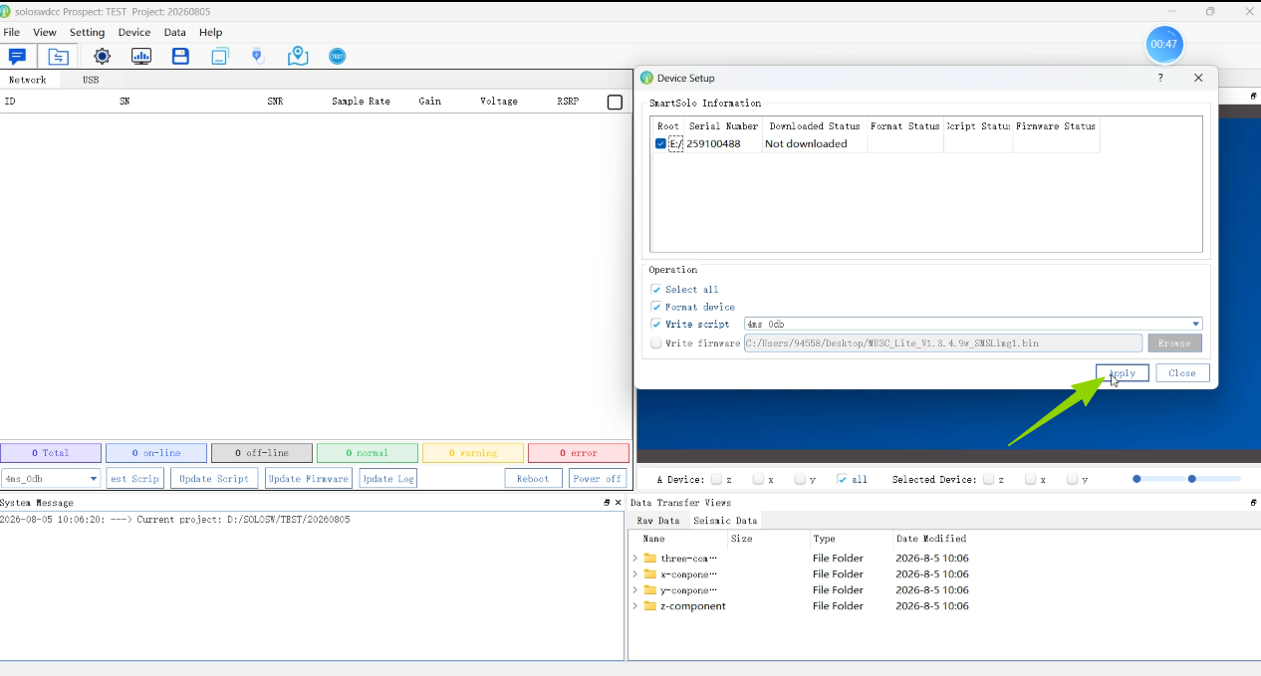This screenshot has height=676, width=1261.
Task: Click the firmware file path field
Action: coord(943,343)
